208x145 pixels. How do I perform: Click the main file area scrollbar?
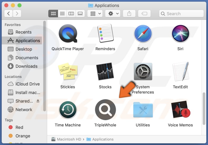(204, 108)
